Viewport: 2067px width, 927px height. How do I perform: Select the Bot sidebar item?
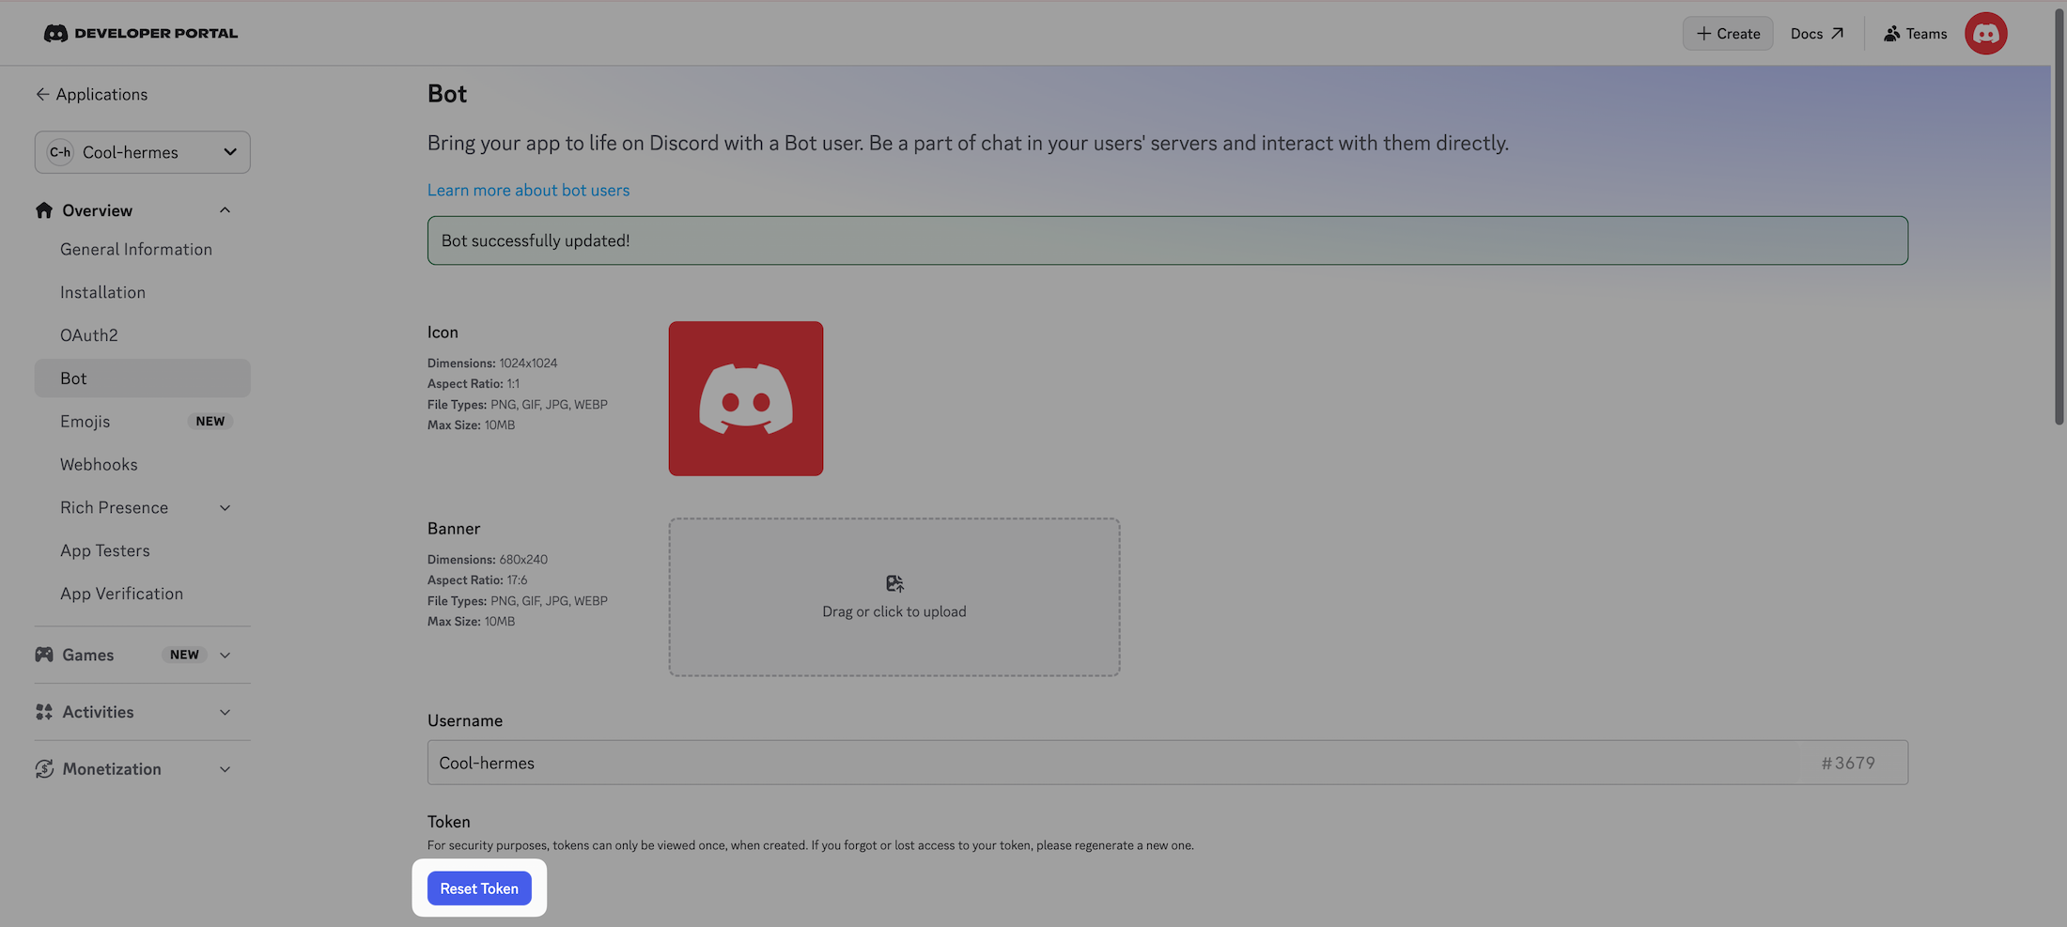click(x=143, y=379)
